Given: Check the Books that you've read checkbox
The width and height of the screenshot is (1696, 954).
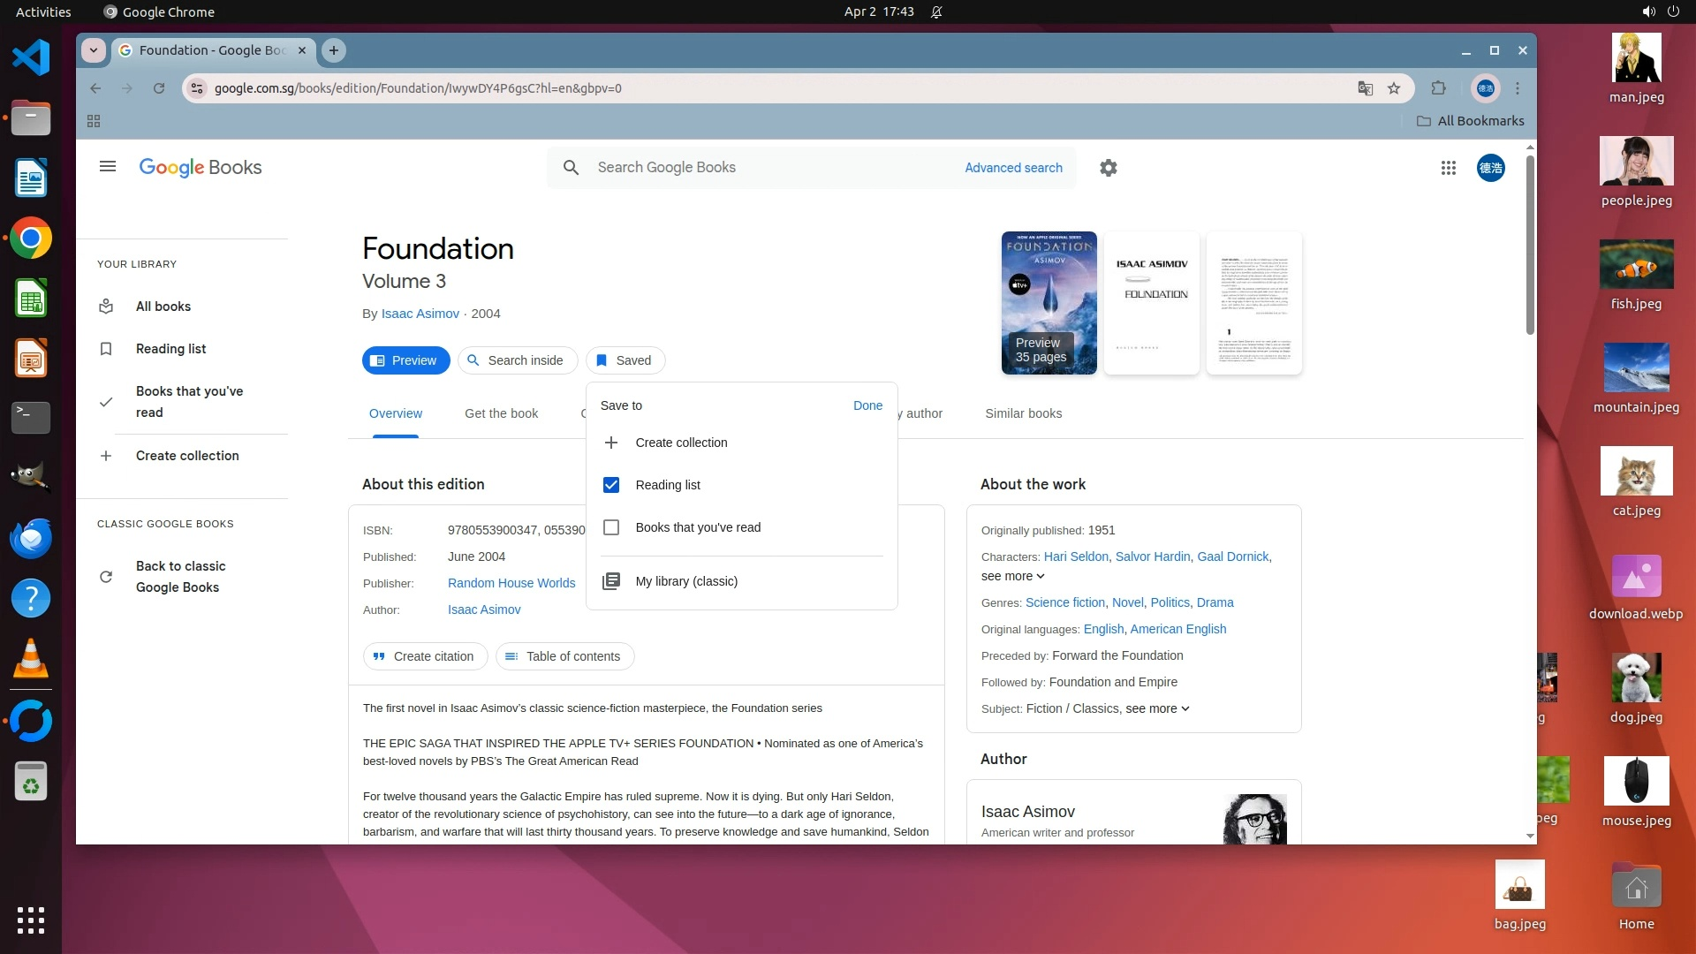Looking at the screenshot, I should 611,527.
